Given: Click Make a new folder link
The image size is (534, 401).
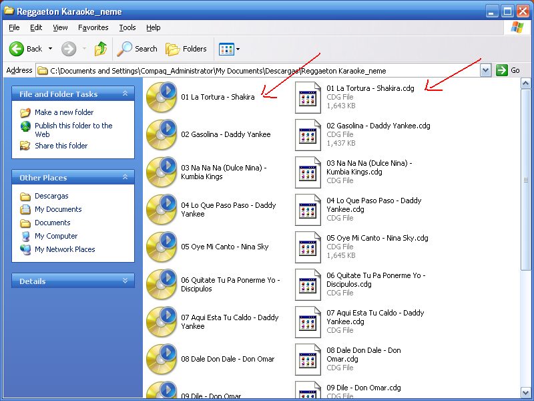Looking at the screenshot, I should point(64,112).
